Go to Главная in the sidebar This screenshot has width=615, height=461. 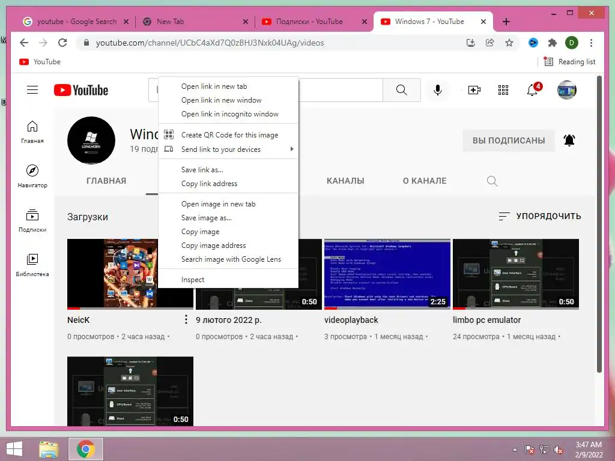[x=32, y=132]
